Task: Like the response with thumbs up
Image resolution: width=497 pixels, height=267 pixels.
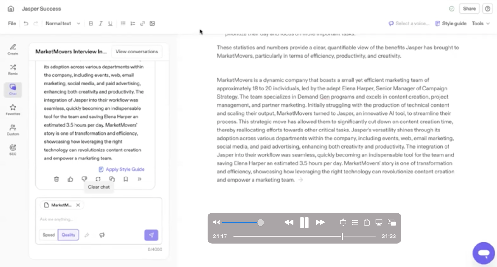Action: [x=70, y=179]
